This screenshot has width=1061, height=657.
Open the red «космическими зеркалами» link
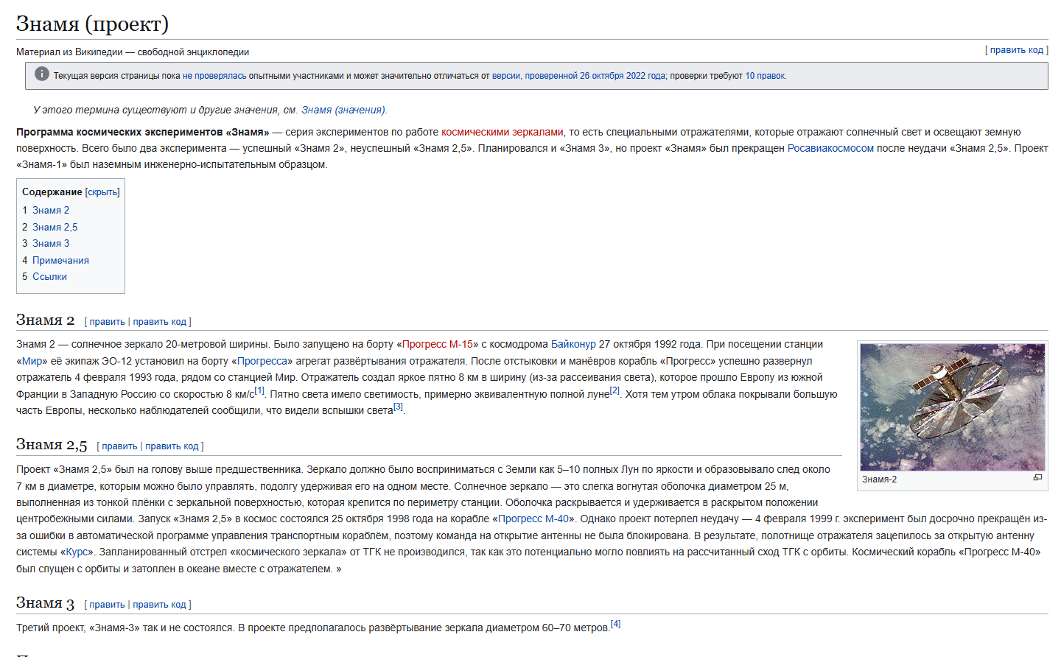coord(503,133)
